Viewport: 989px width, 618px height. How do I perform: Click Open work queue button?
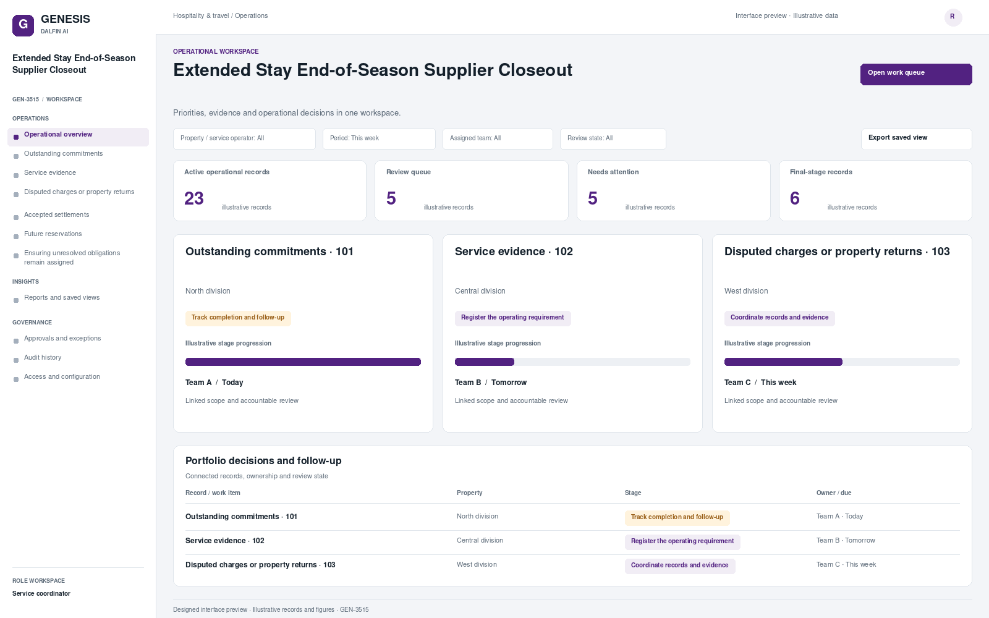pyautogui.click(x=916, y=74)
